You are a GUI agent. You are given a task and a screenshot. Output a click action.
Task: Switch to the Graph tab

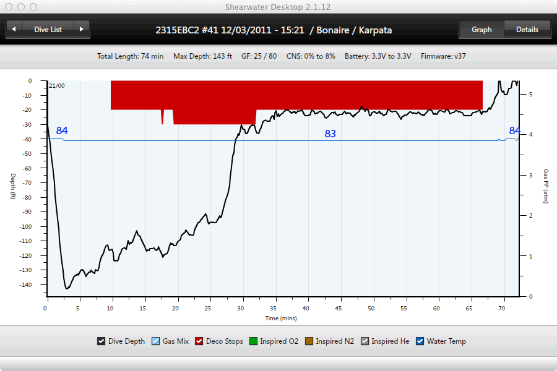coord(481,30)
